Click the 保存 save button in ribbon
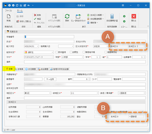The image size is (152, 134). click(x=20, y=16)
